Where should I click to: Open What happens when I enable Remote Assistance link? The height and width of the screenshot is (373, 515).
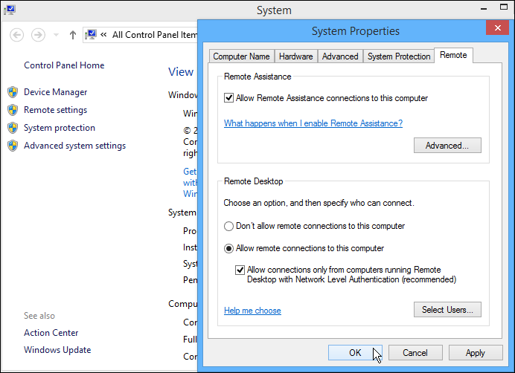(313, 123)
